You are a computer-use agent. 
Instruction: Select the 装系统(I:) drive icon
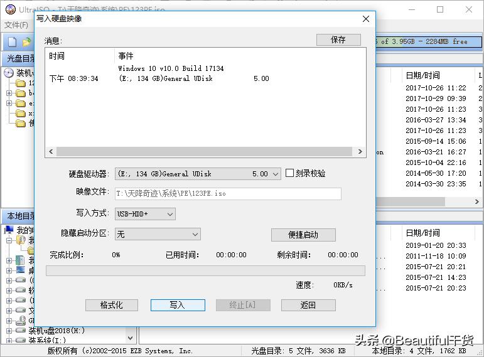(x=21, y=340)
